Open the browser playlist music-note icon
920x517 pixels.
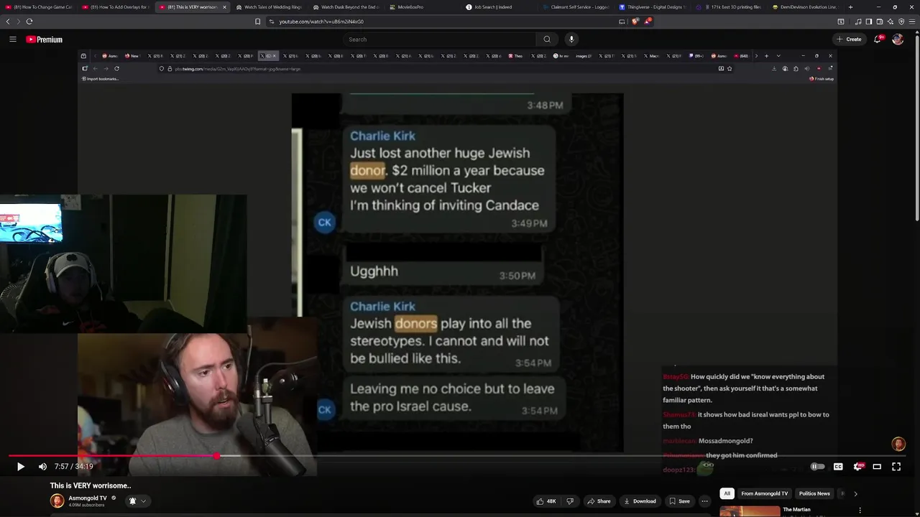(858, 22)
